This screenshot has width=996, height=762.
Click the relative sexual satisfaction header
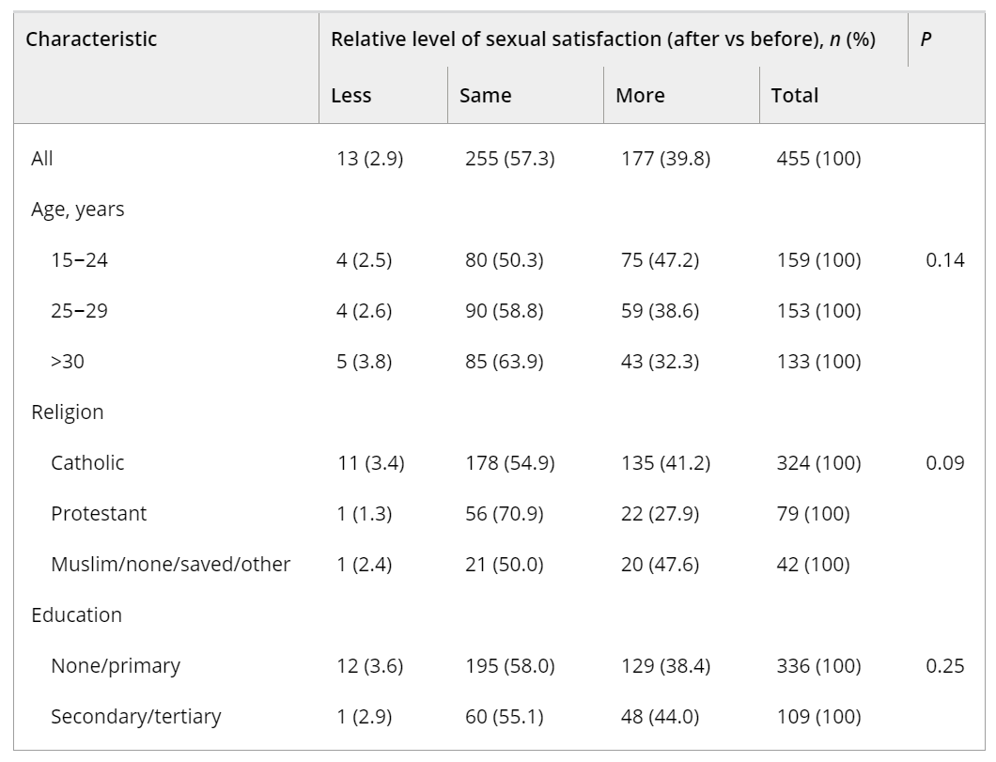(x=603, y=40)
